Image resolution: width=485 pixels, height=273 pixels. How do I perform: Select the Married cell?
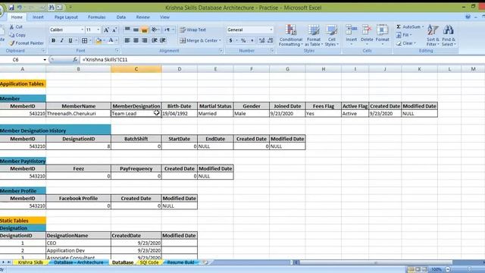coord(215,114)
